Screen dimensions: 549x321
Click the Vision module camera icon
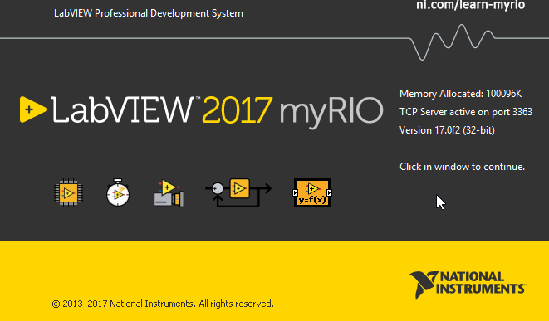click(169, 193)
